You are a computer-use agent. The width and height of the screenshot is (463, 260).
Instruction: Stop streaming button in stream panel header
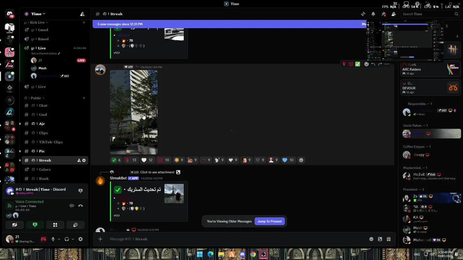click(x=81, y=190)
